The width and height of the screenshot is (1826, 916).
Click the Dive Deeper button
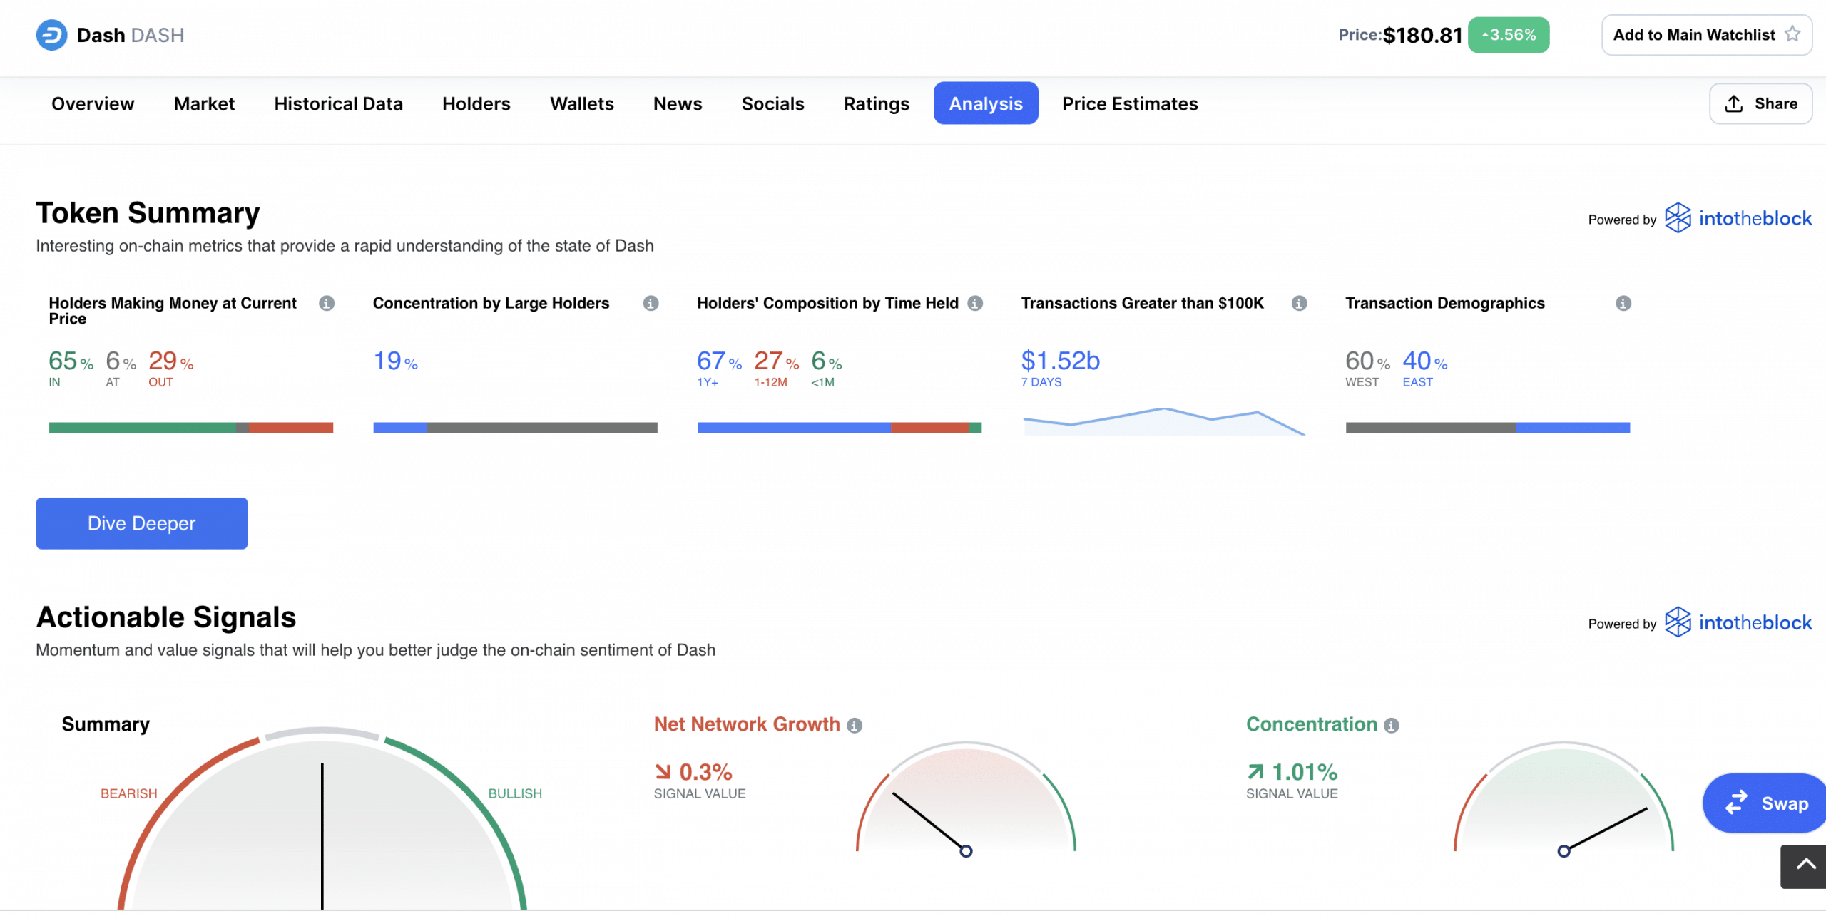coord(141,523)
